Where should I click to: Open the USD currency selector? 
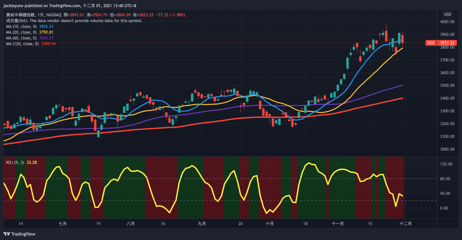click(x=447, y=14)
